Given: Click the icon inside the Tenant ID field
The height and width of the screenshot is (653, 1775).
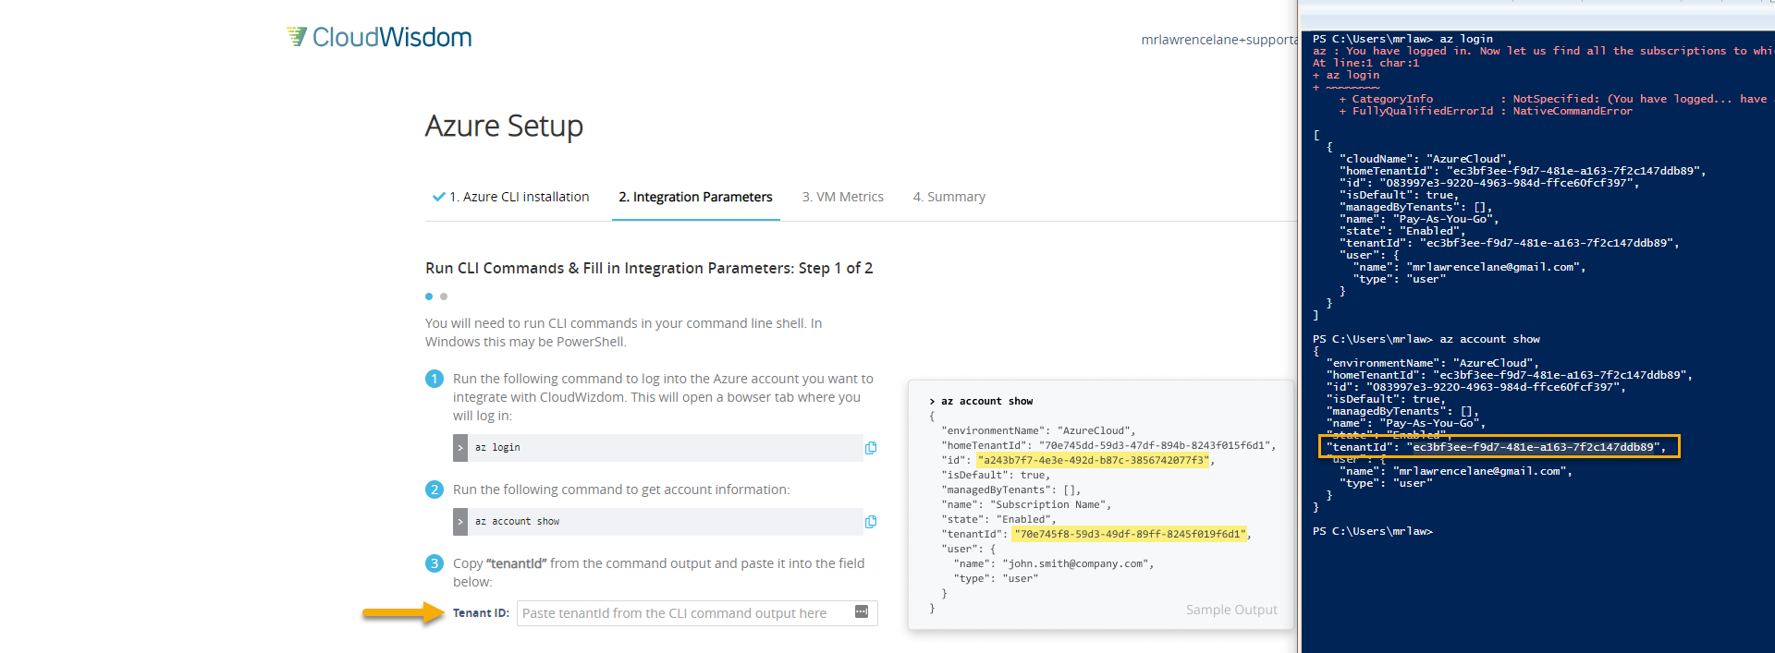Looking at the screenshot, I should [862, 611].
